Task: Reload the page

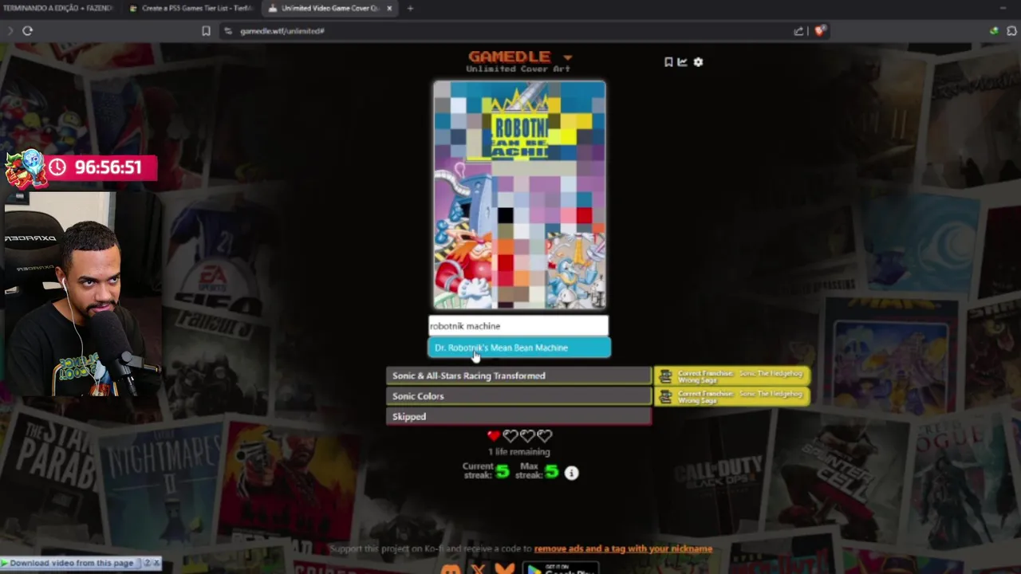Action: pos(27,30)
